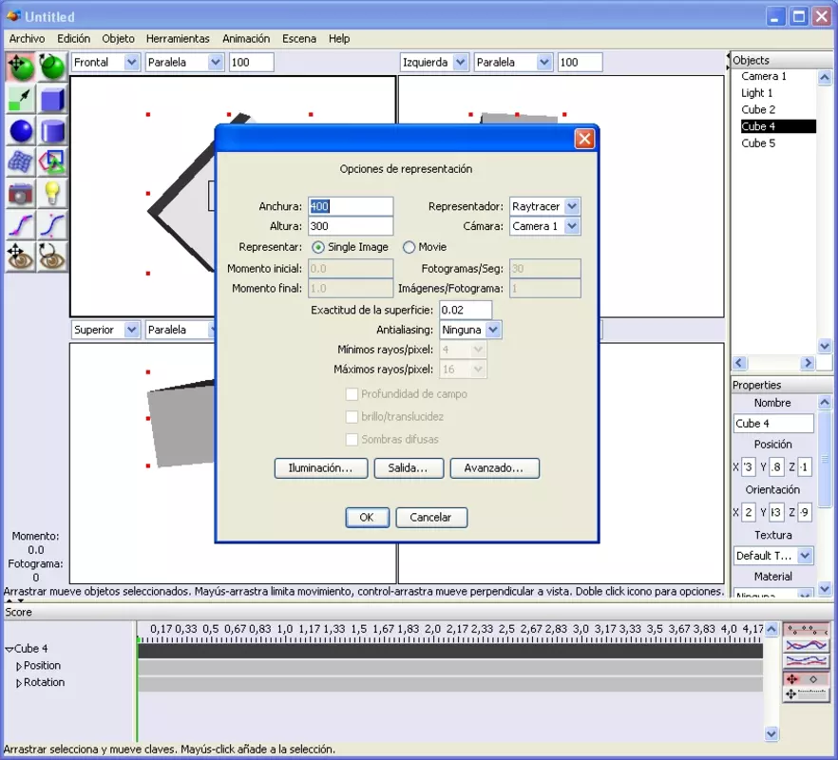Select the Rotate Viewpoint eye tool

(52, 256)
